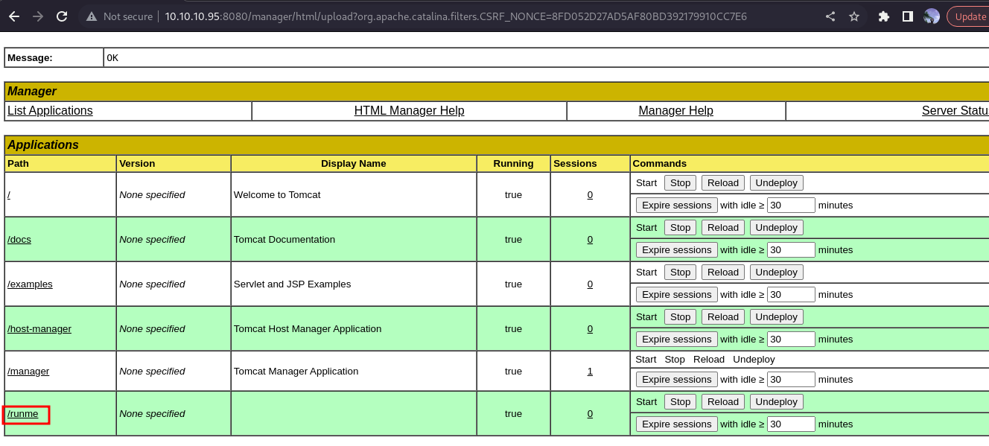989x446 pixels.
Task: Stop the /host-manager application
Action: (x=680, y=317)
